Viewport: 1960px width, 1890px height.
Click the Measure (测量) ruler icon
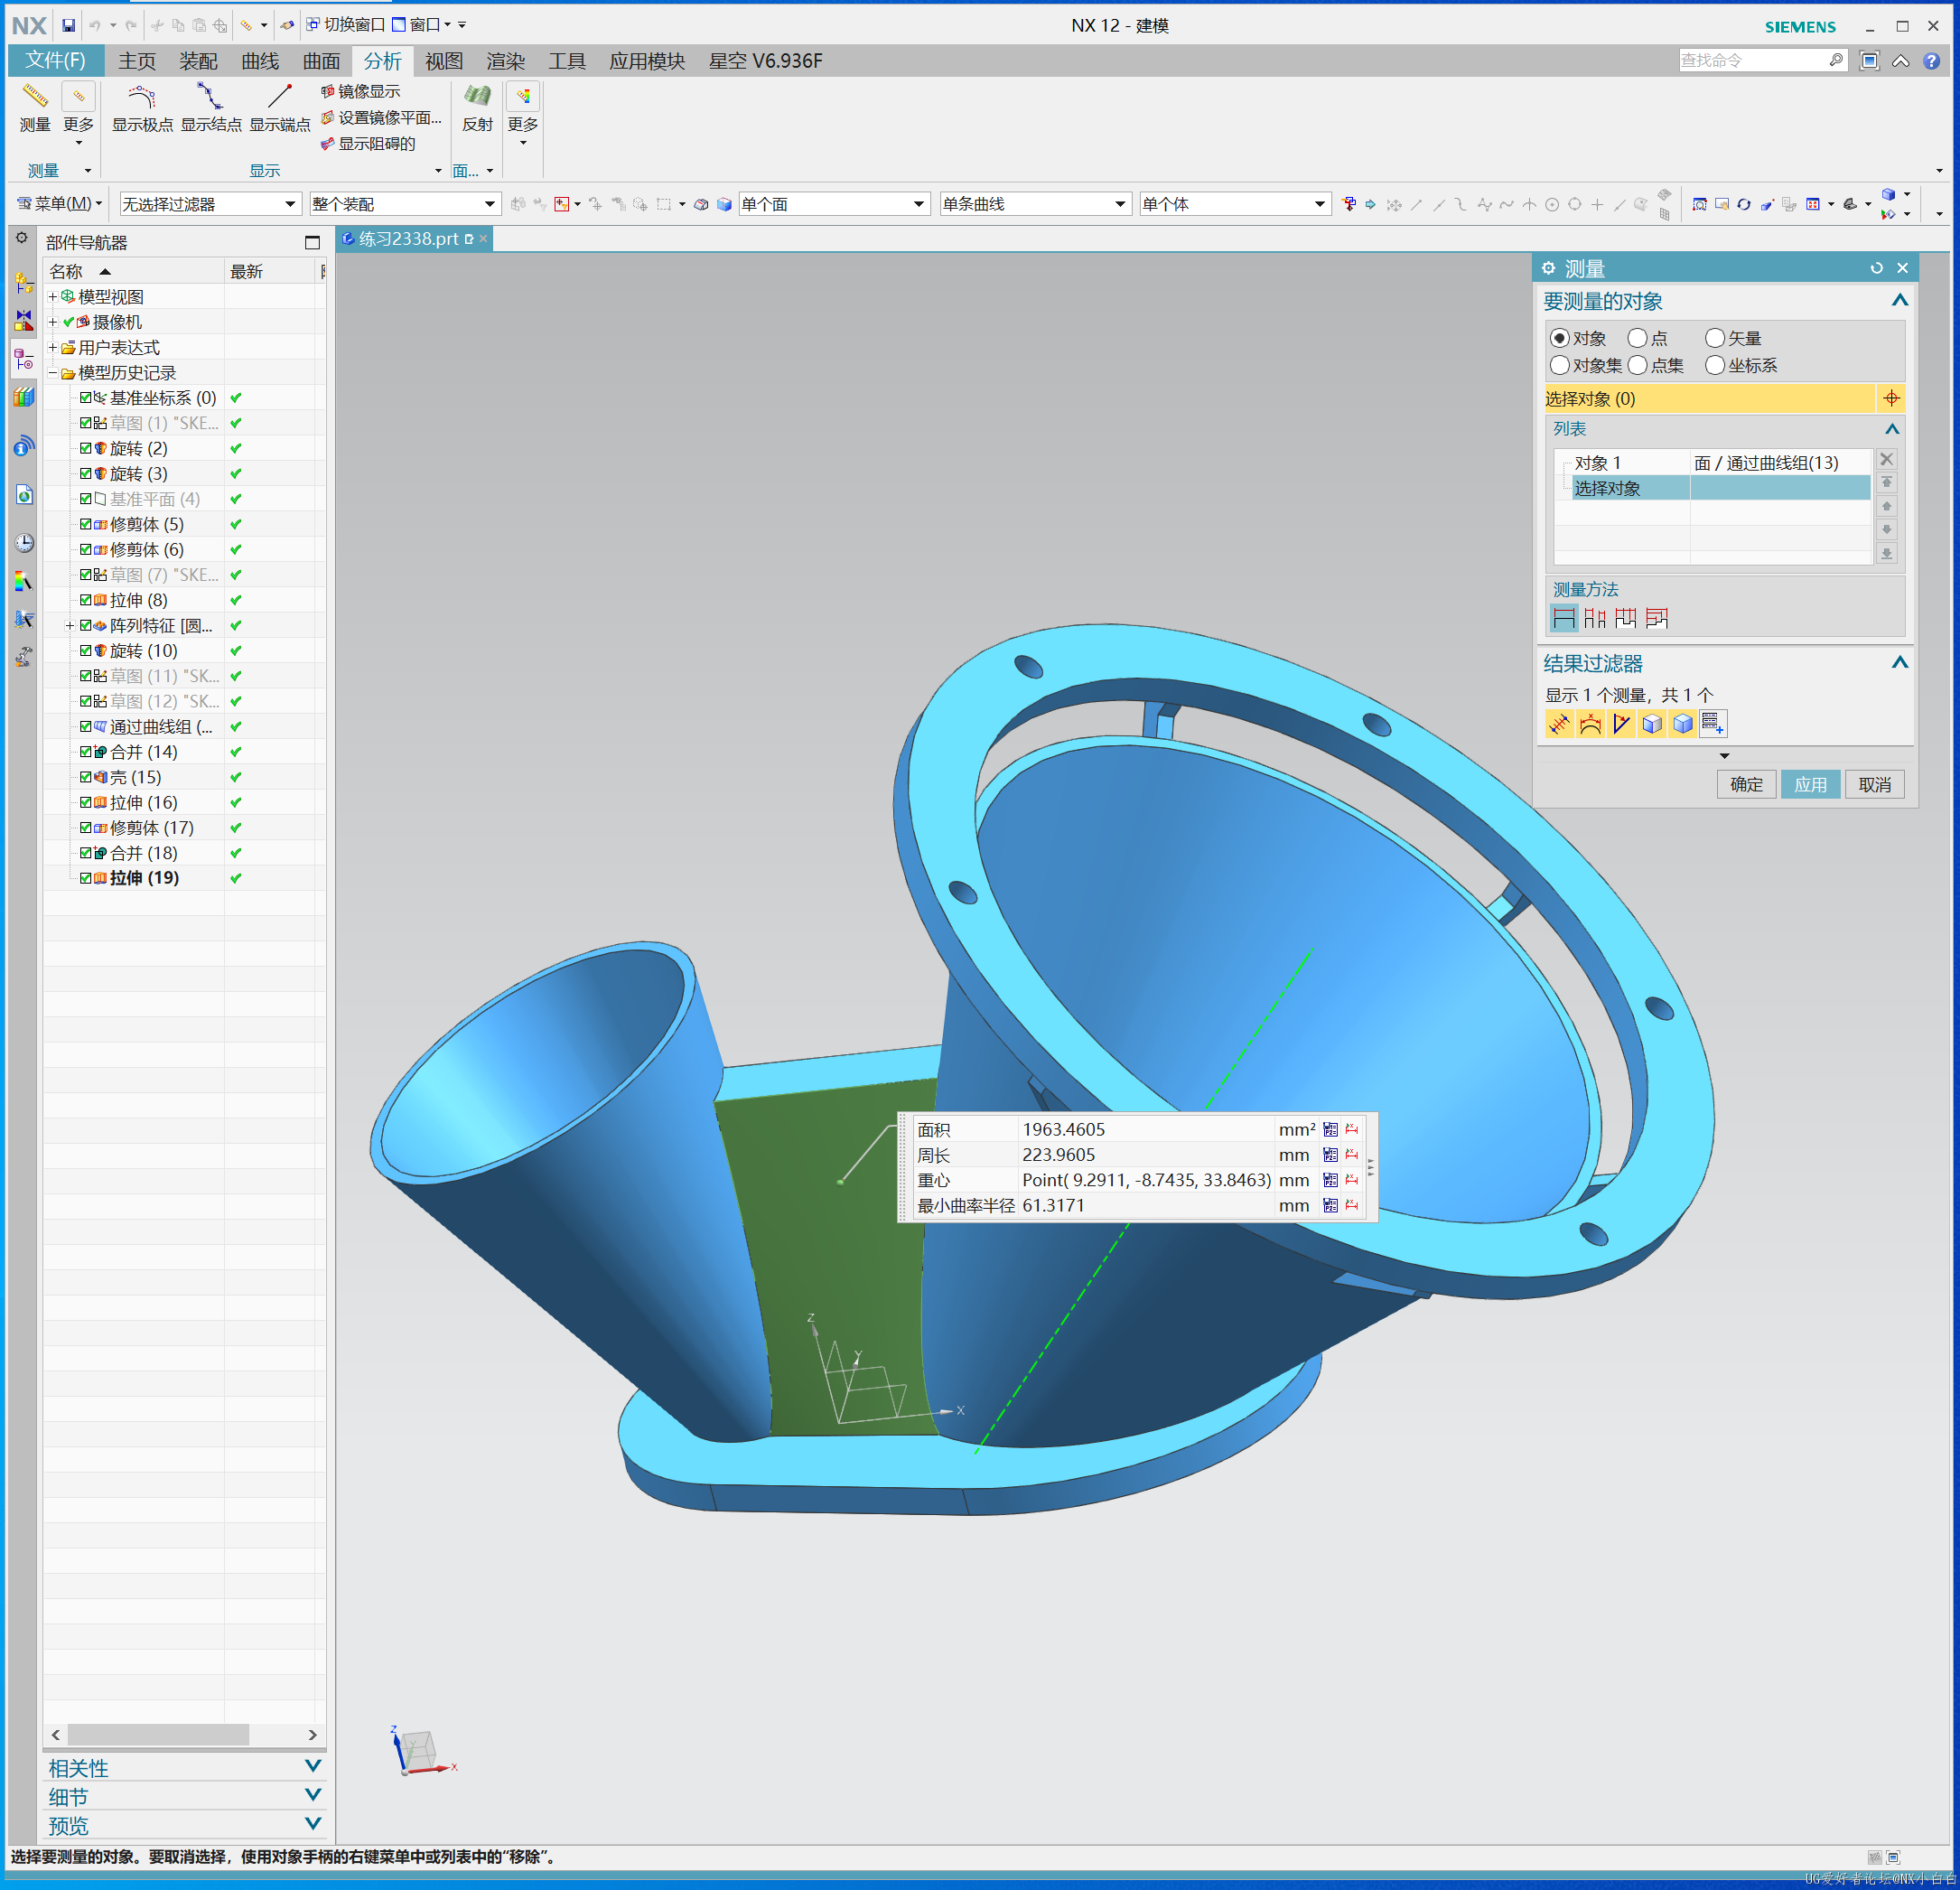(x=35, y=97)
